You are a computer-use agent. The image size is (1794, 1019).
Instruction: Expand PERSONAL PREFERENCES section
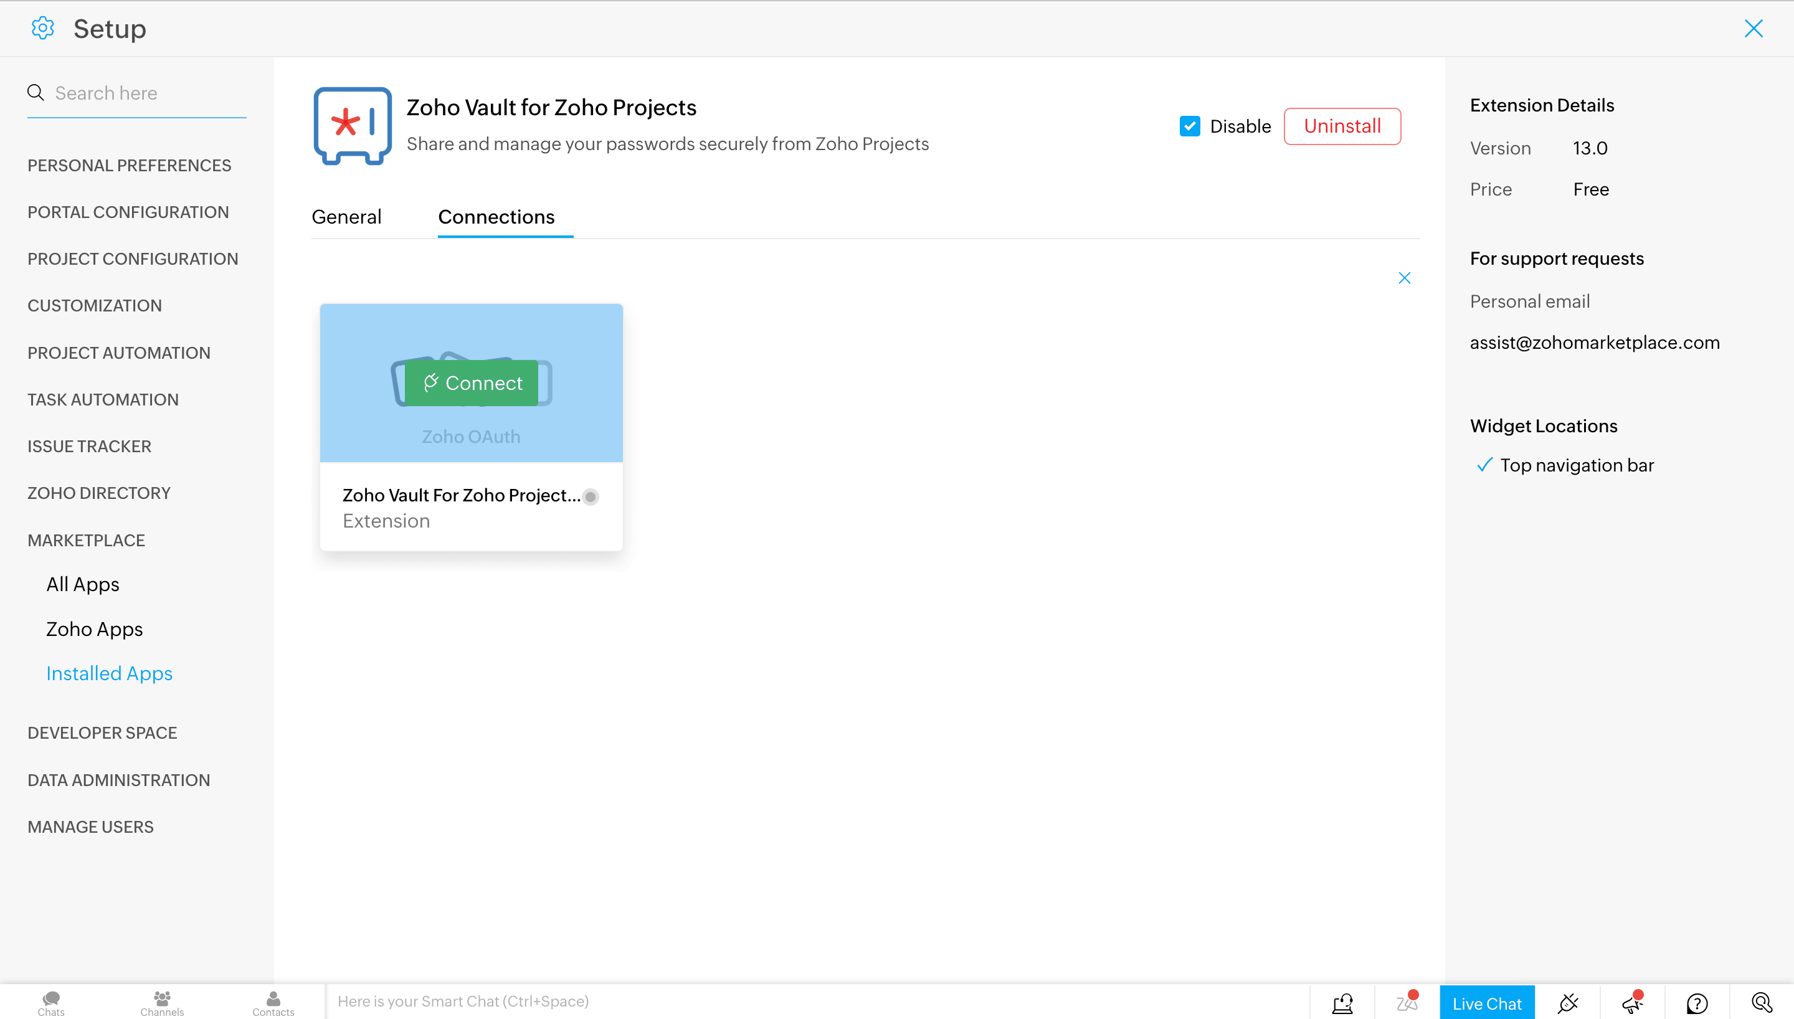point(129,165)
